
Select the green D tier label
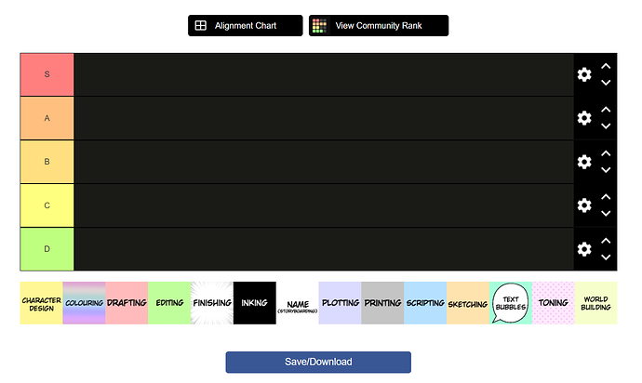[47, 249]
